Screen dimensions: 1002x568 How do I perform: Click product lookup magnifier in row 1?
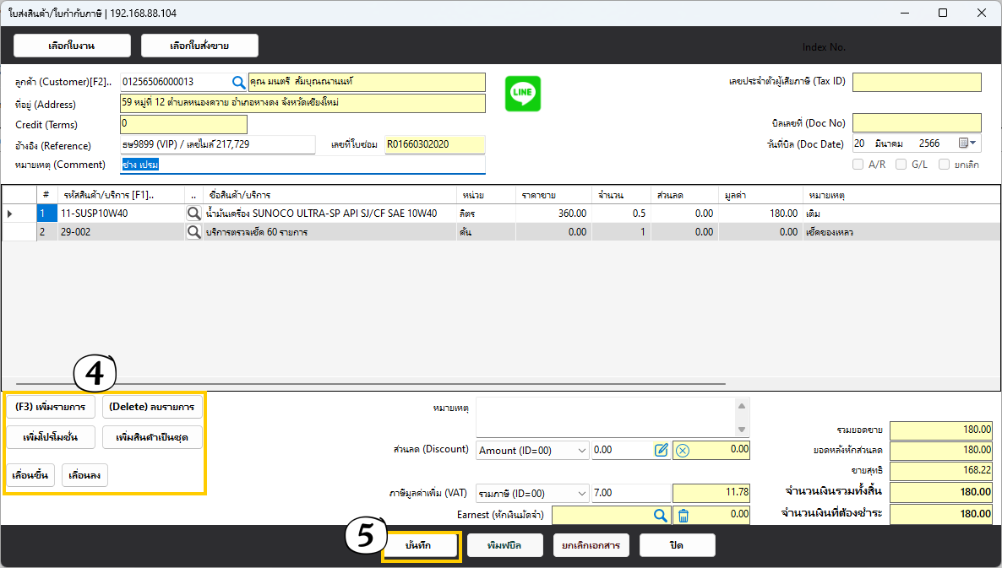coord(194,214)
